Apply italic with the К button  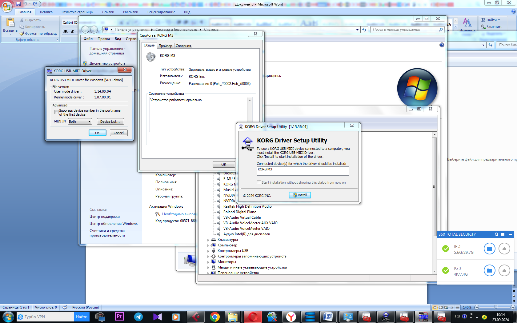(x=73, y=31)
